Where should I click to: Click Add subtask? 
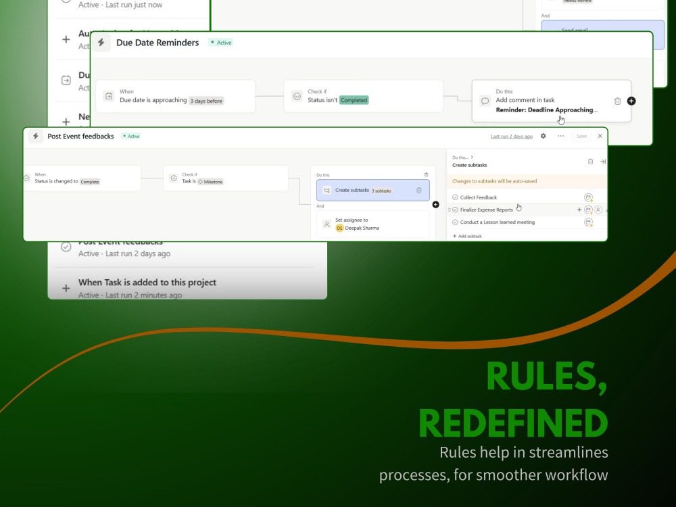(x=467, y=236)
